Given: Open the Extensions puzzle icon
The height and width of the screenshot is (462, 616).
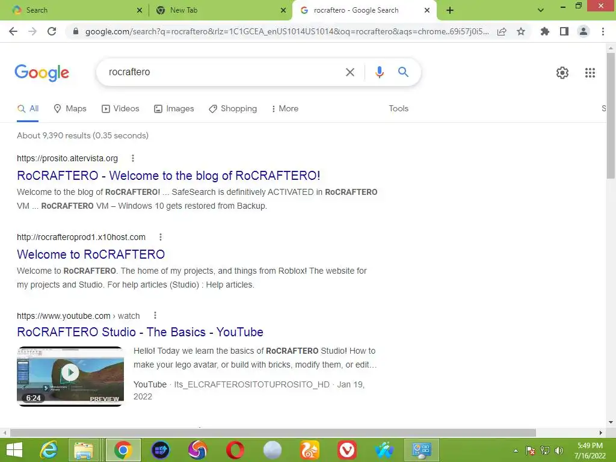Looking at the screenshot, I should point(545,31).
